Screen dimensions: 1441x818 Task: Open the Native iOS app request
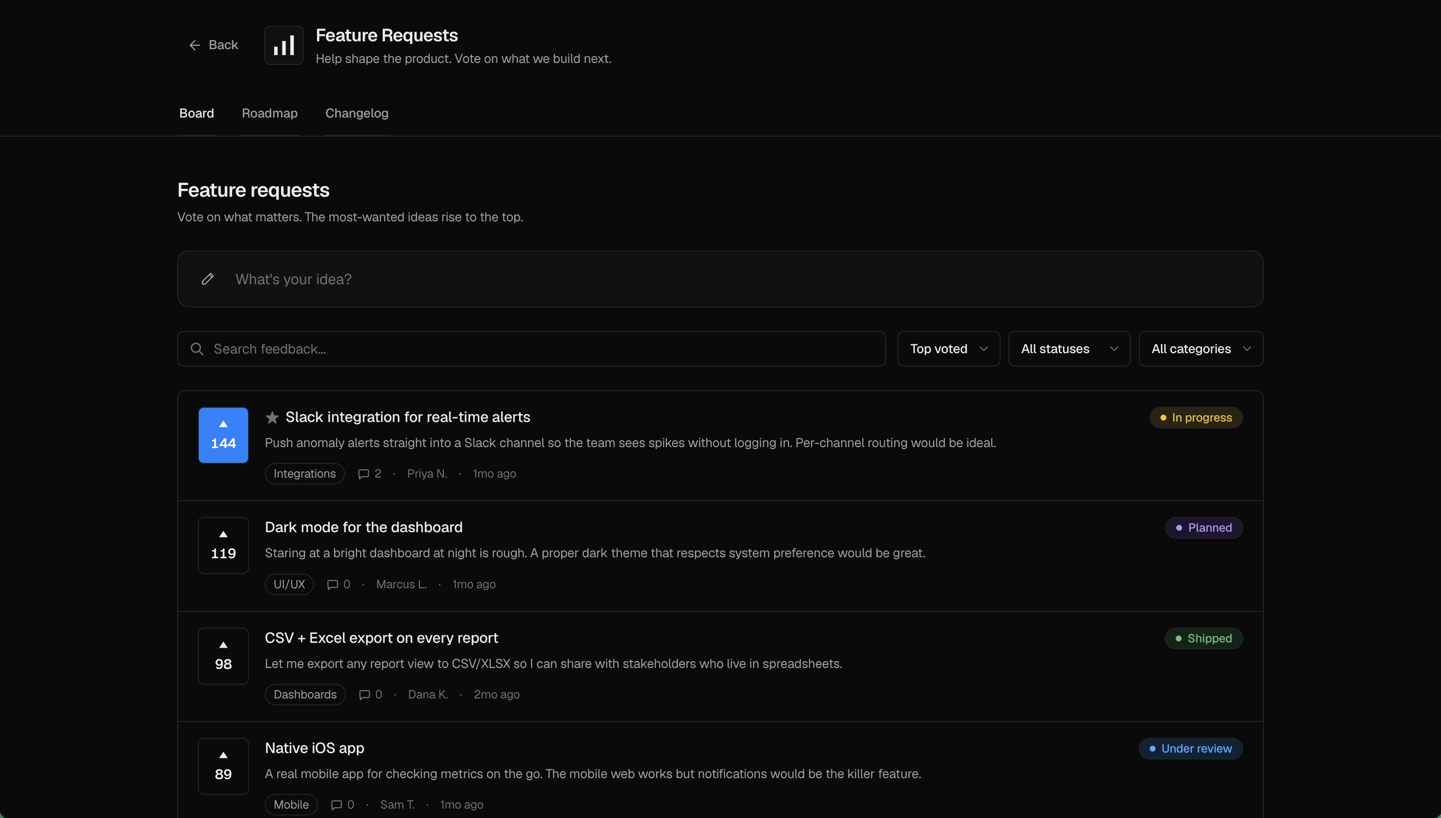[314, 748]
